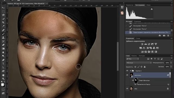Toggle filter for type layers

(x=155, y=59)
